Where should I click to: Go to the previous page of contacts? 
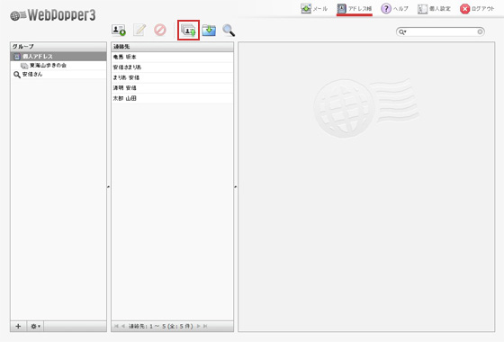[x=123, y=326]
